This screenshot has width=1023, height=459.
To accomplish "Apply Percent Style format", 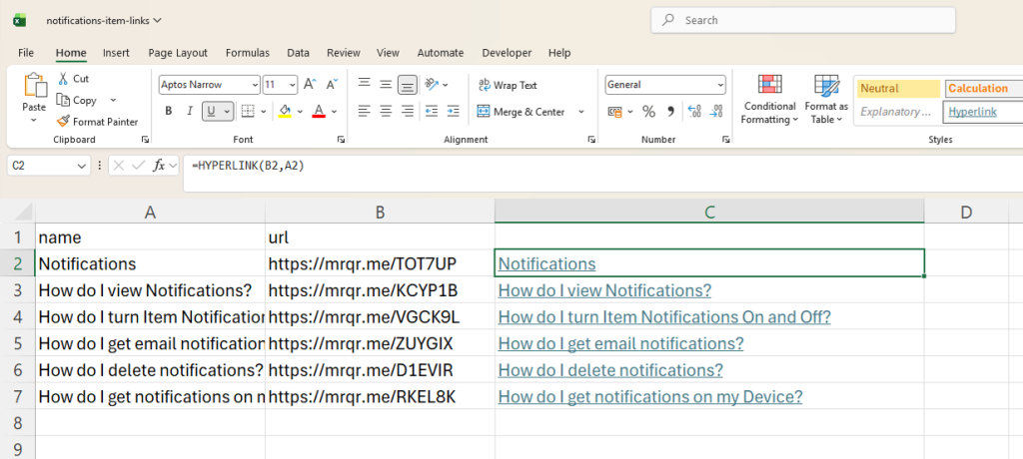I will coord(648,112).
